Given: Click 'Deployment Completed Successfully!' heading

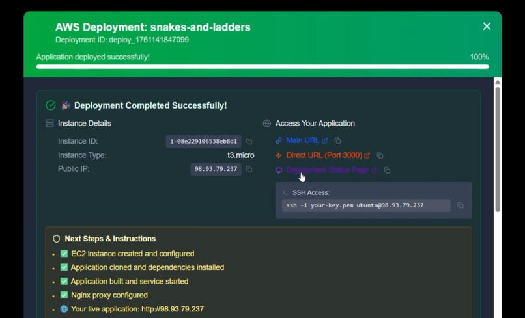Looking at the screenshot, I should coord(150,105).
